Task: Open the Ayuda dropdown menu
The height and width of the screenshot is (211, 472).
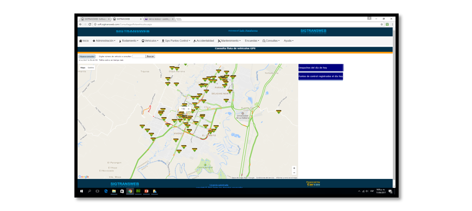Action: tap(288, 41)
